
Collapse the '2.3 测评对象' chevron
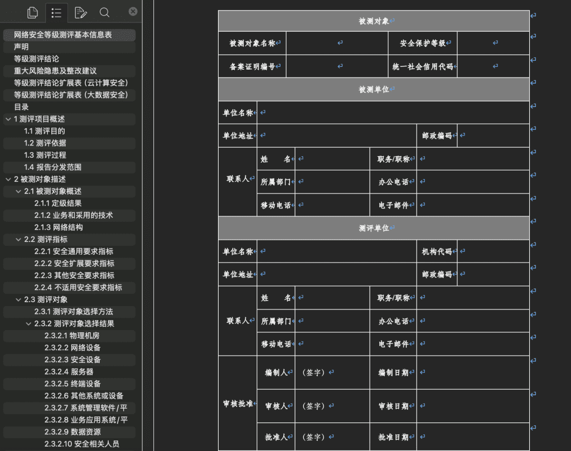pyautogui.click(x=18, y=300)
